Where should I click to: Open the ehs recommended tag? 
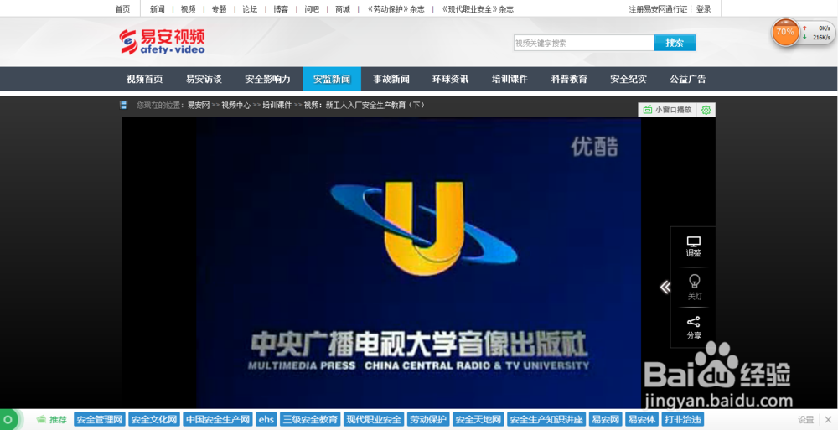(x=266, y=419)
